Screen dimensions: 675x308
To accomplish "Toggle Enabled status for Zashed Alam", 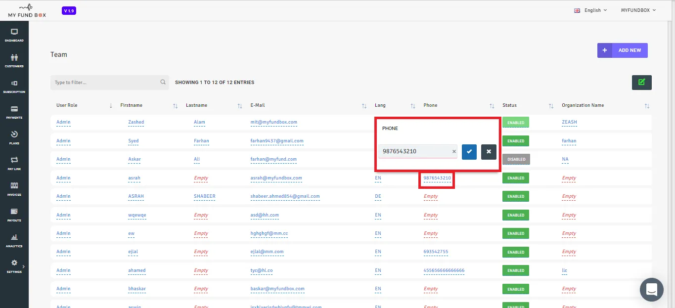I will [516, 122].
